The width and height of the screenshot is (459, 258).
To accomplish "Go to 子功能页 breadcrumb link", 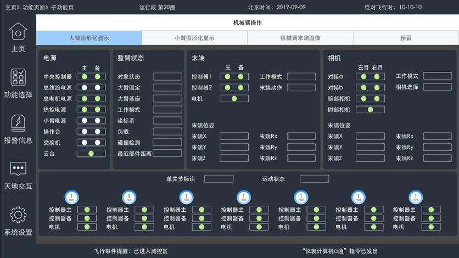I will pos(63,7).
